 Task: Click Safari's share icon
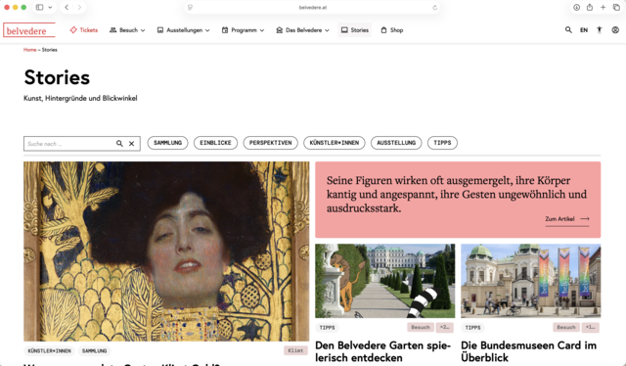(590, 7)
